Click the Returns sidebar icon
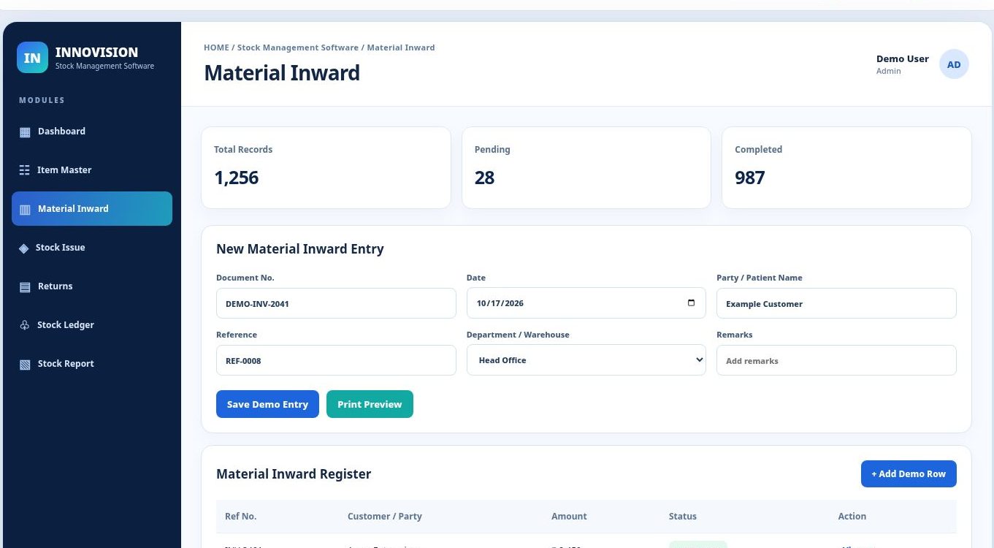Image resolution: width=994 pixels, height=548 pixels. [x=25, y=287]
